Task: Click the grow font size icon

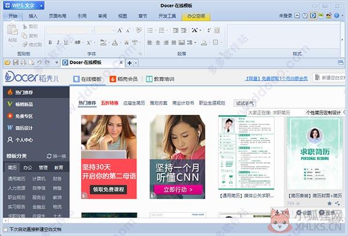Action: pos(119,30)
